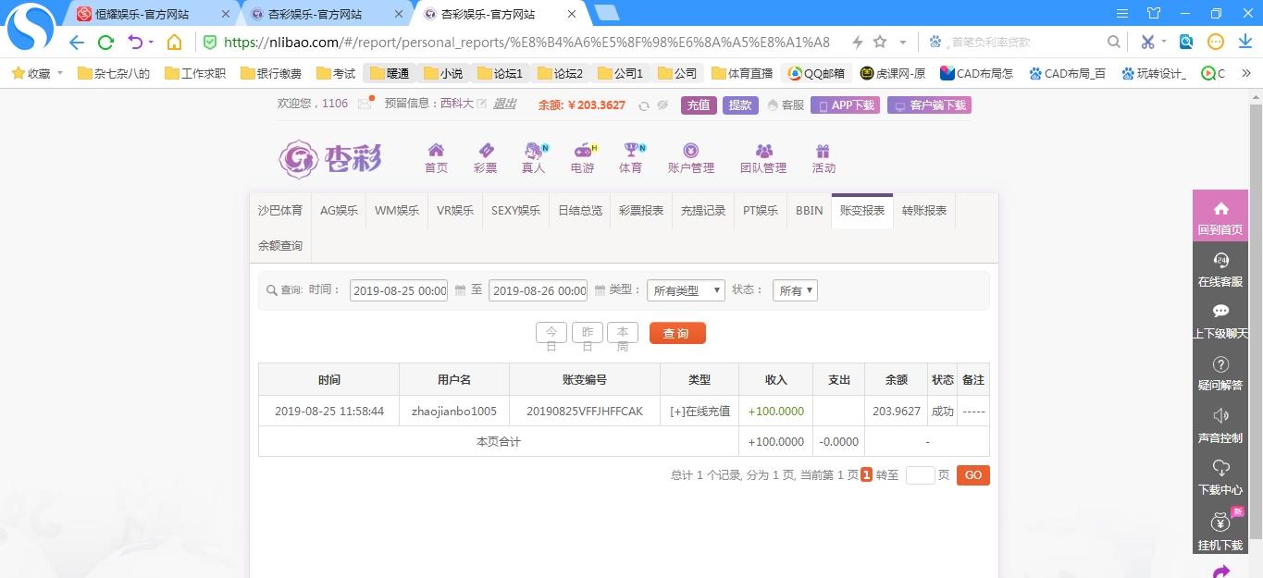
Task: Open 在线客服 in right sidebar
Action: (1220, 269)
